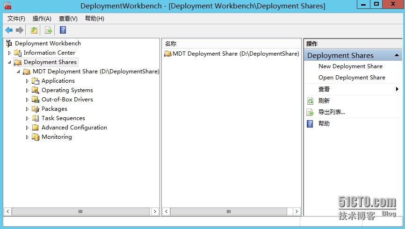
Task: Click 刷新 in the actions pane
Action: [324, 100]
